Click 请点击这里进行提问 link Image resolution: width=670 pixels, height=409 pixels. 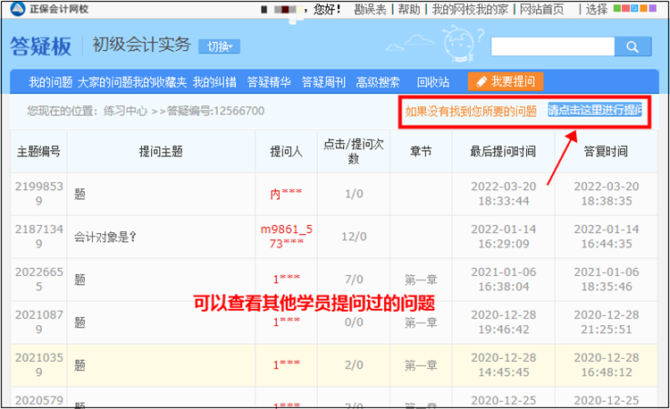click(595, 110)
